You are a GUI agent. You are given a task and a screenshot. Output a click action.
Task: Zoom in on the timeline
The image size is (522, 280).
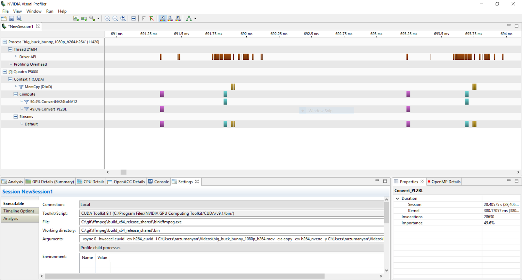107,19
